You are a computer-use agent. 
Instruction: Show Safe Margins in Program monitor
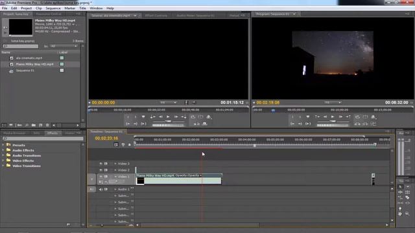(x=366, y=116)
